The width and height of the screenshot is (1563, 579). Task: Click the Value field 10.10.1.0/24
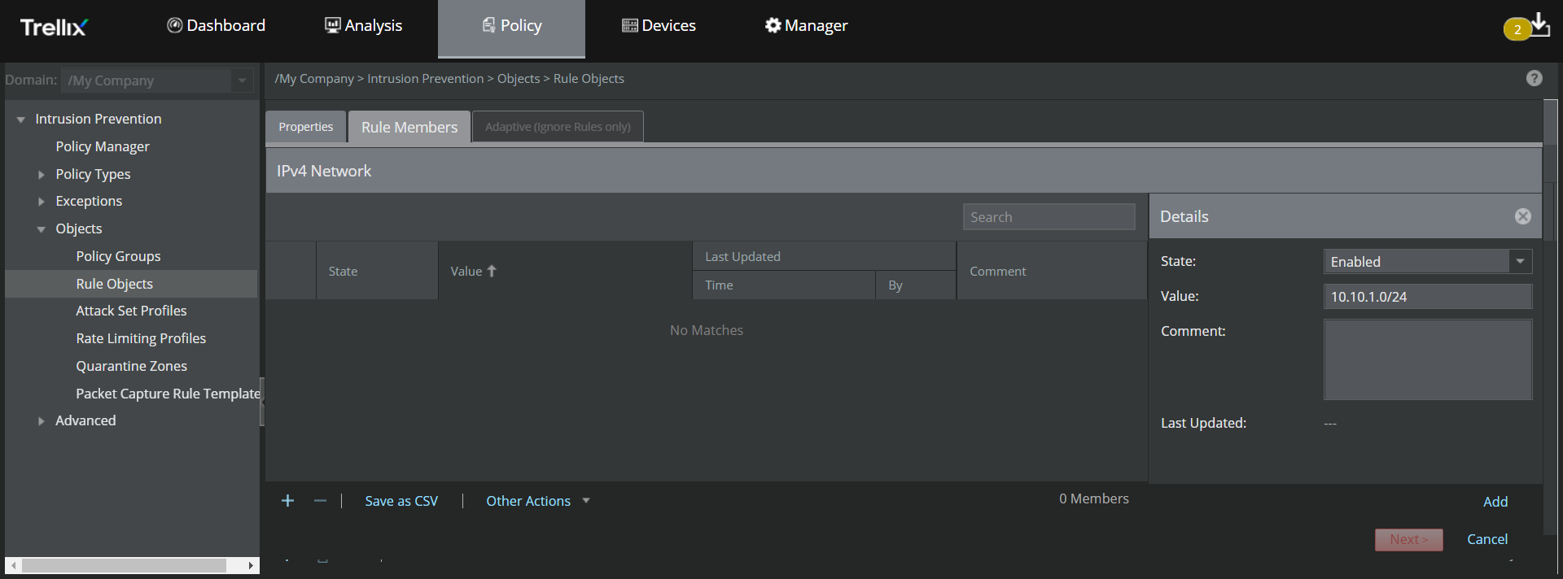point(1428,297)
